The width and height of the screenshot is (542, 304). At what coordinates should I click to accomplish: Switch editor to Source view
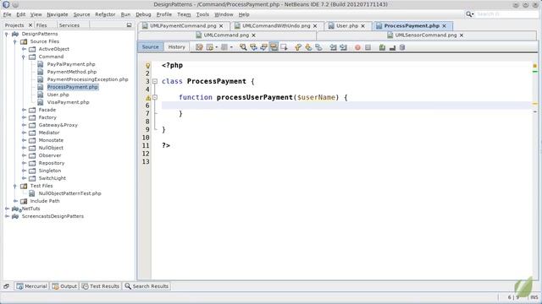(151, 47)
